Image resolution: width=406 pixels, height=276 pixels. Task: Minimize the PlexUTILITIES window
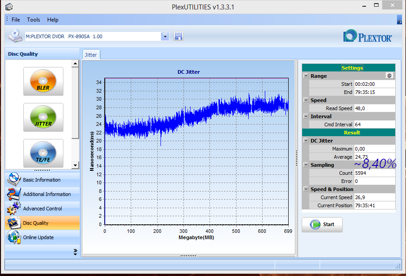pyautogui.click(x=364, y=6)
